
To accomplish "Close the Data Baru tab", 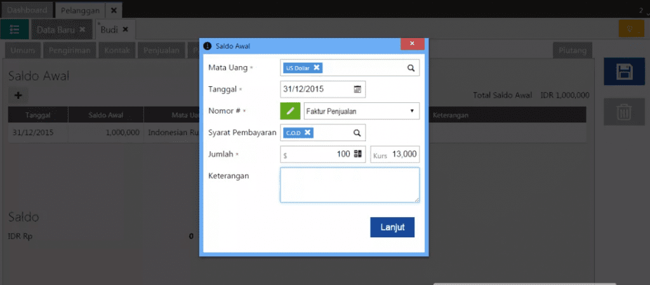I will (82, 29).
